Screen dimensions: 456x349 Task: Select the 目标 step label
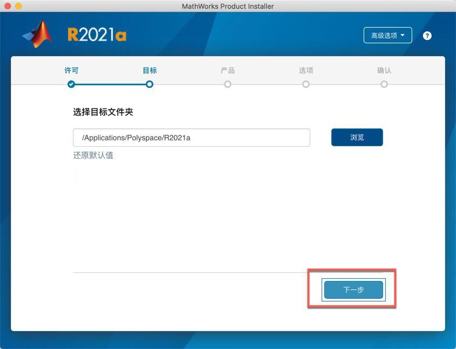point(149,70)
